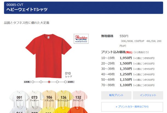Select the second fabric thickness radio circle
Image resolution: width=167 pixels, height=113 pixels.
pyautogui.click(x=41, y=82)
